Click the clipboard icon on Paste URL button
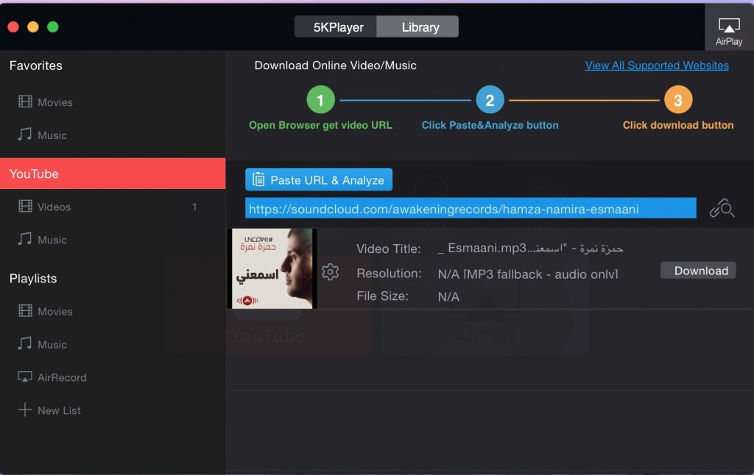 tap(258, 179)
